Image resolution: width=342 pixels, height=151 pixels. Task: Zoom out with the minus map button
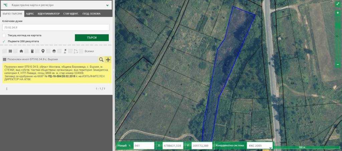pos(338,64)
